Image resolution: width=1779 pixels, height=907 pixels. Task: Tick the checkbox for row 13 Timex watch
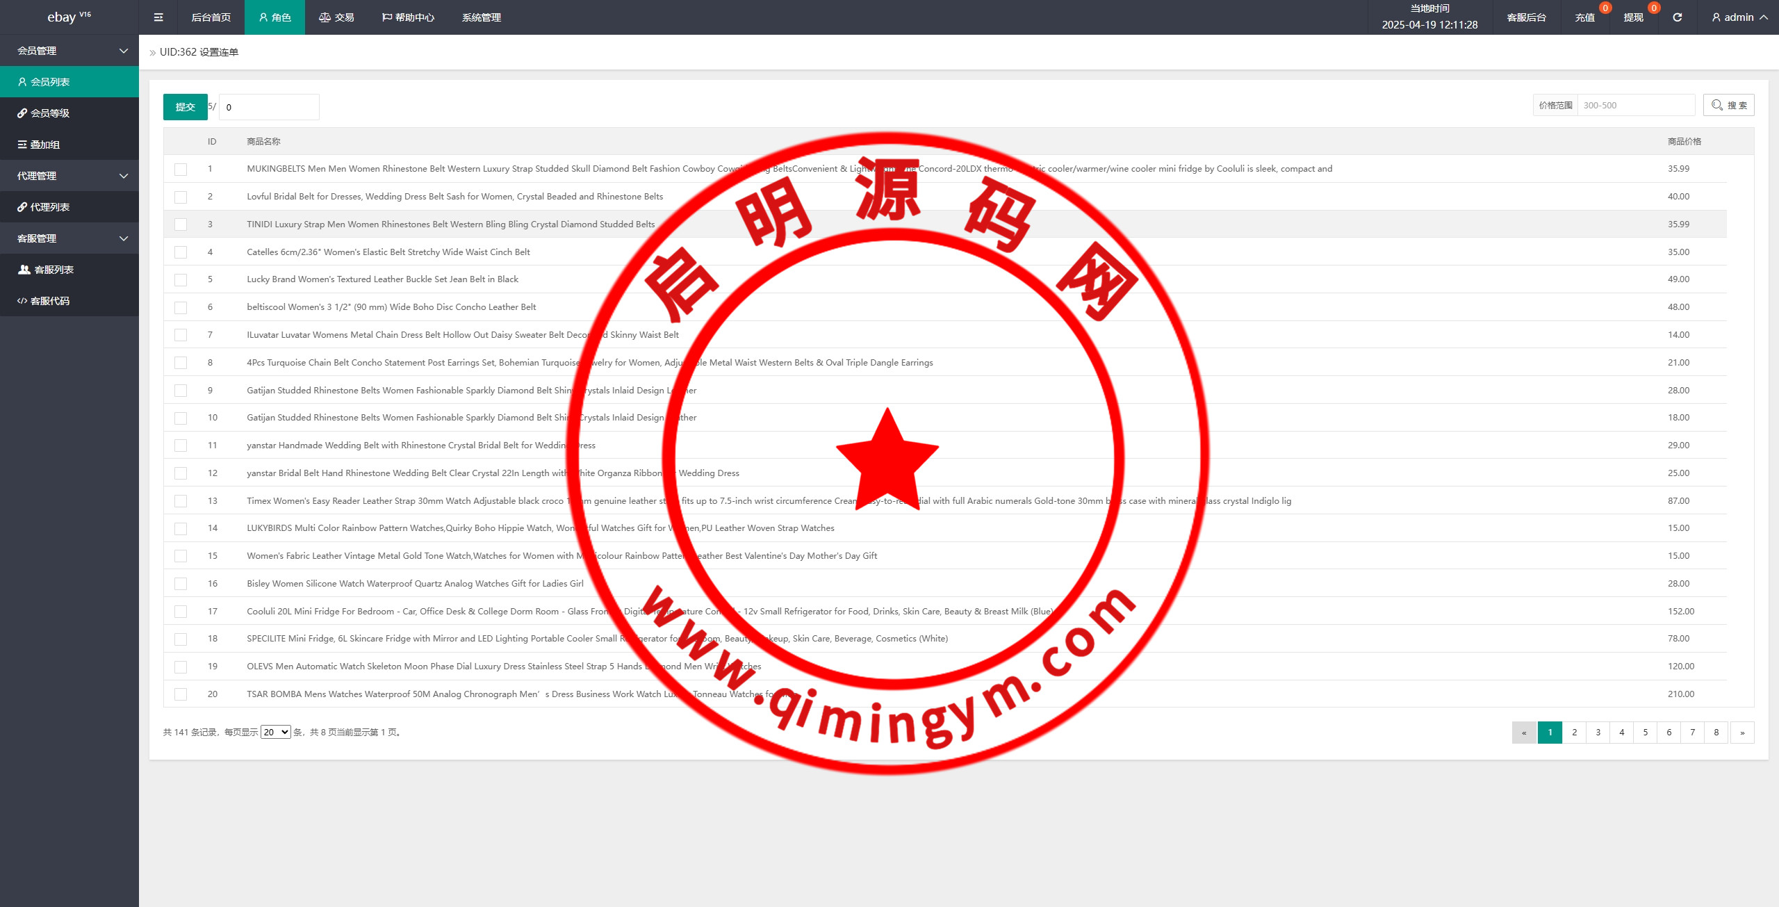pyautogui.click(x=181, y=500)
